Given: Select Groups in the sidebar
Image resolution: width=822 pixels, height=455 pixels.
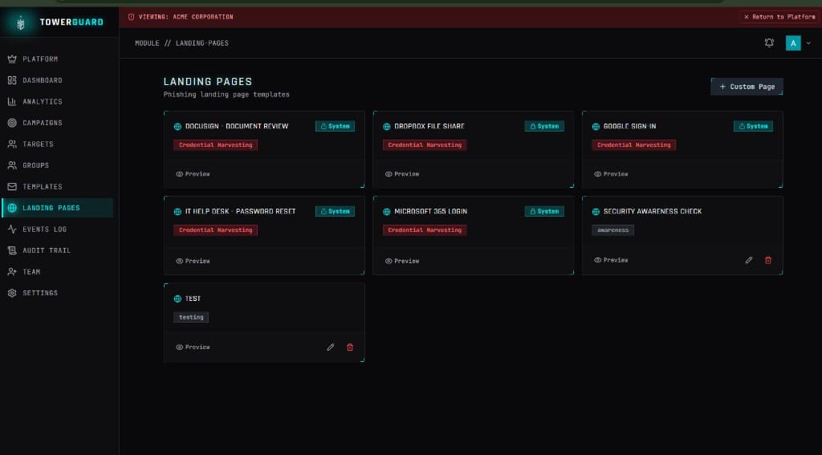Looking at the screenshot, I should tap(56, 165).
